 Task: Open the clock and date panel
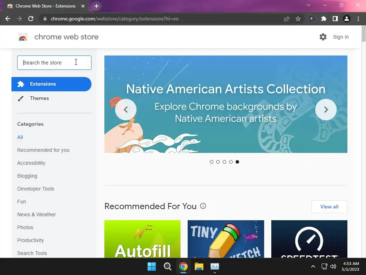pyautogui.click(x=351, y=266)
